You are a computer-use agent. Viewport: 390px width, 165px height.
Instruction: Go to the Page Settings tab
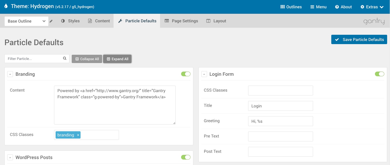click(x=181, y=21)
